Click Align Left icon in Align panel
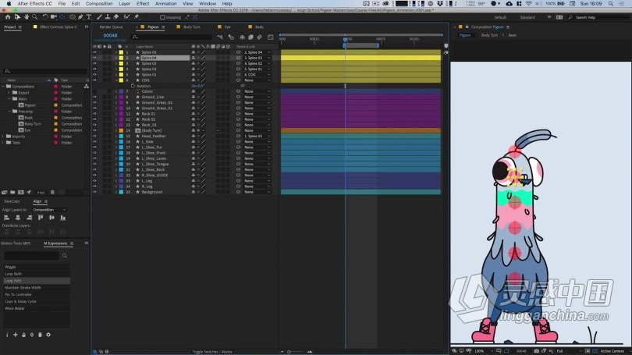Screen dimensions: 632x355 pyautogui.click(x=6, y=218)
